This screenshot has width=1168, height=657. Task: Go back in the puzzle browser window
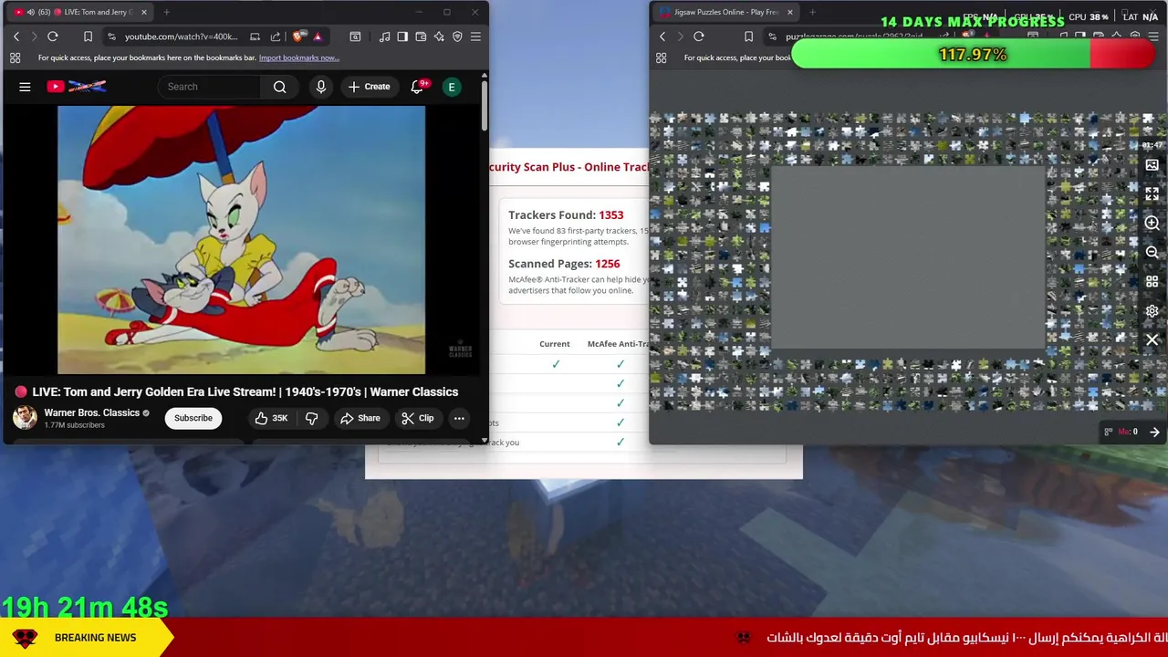tap(662, 36)
